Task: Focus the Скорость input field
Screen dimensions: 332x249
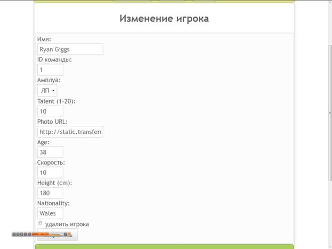Action: (x=50, y=173)
